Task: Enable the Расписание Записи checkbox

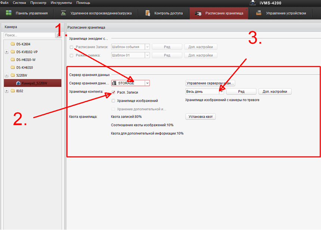Action: (71, 47)
